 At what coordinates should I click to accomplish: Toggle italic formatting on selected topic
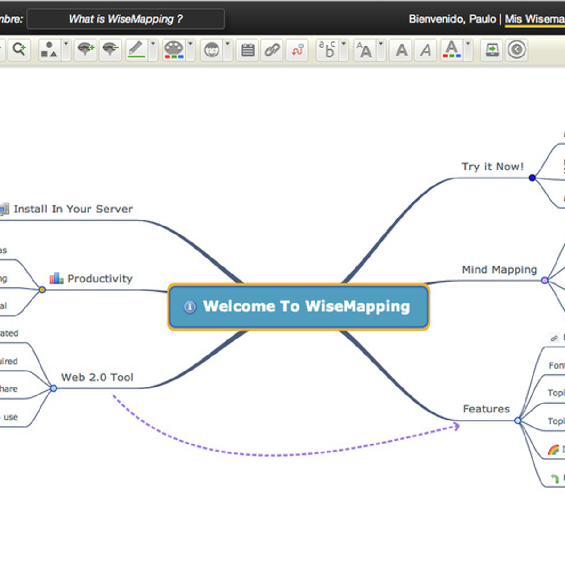coord(425,49)
